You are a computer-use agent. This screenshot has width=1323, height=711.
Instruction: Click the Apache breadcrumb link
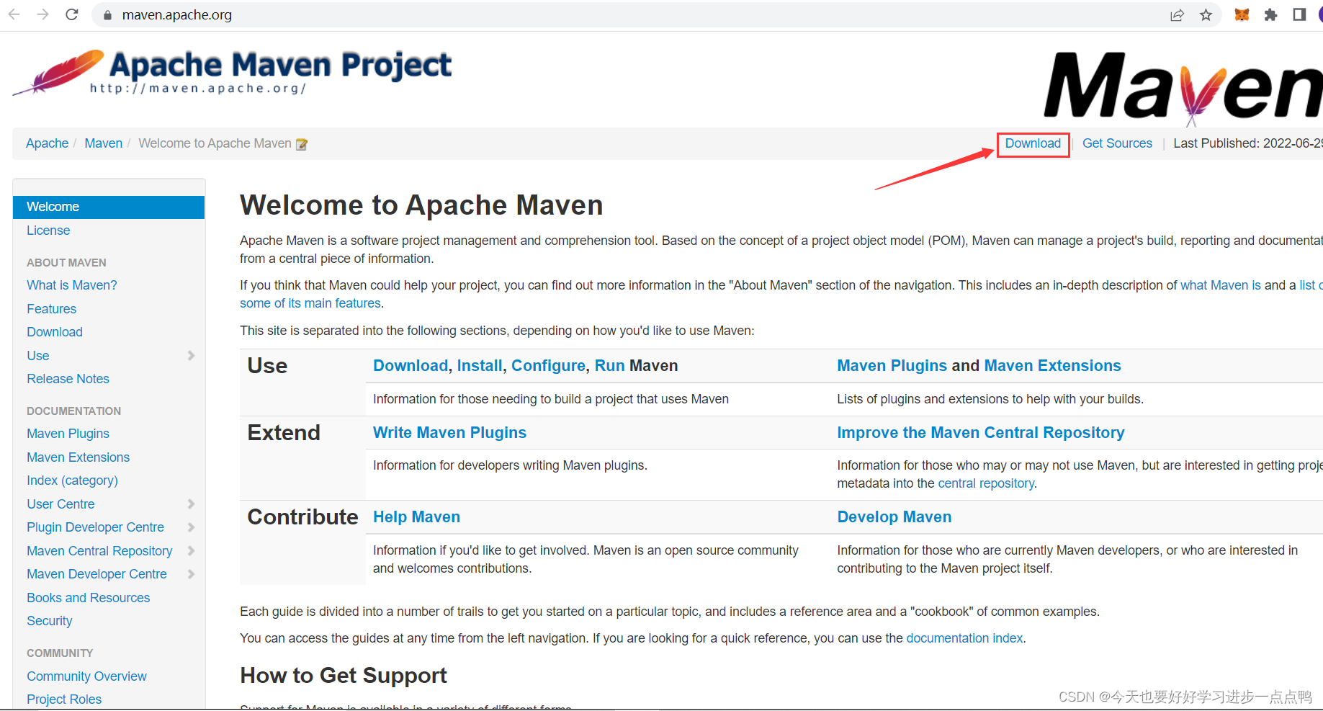[x=47, y=143]
